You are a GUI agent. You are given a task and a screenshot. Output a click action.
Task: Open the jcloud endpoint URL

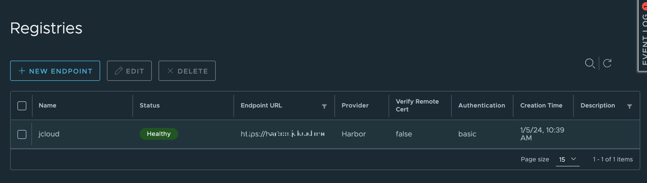pyautogui.click(x=283, y=134)
